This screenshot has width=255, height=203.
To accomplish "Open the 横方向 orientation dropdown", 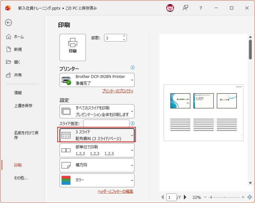I will click(x=97, y=165).
